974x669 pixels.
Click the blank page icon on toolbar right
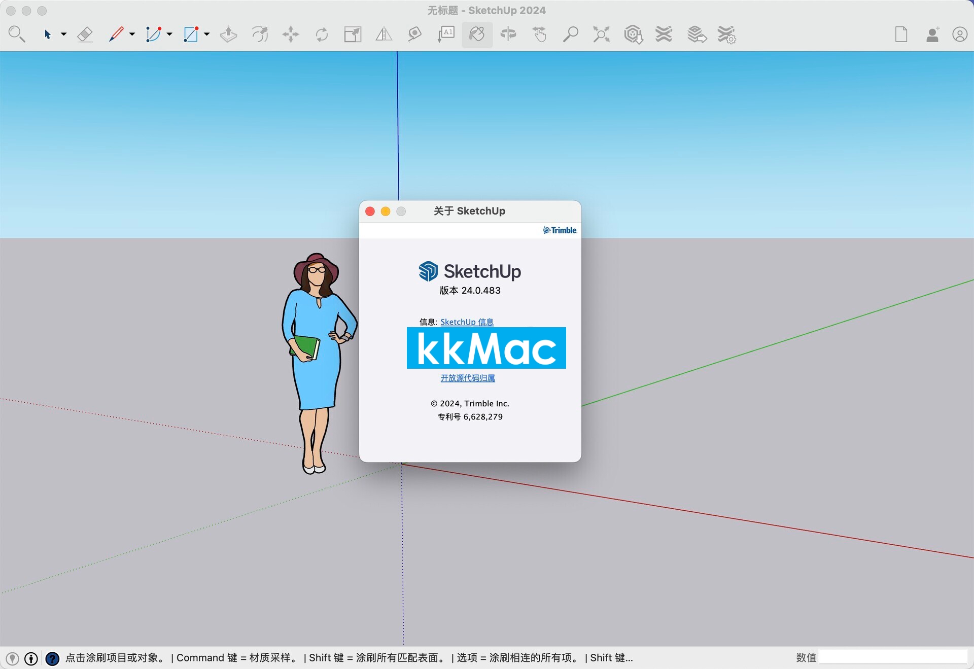coord(901,34)
